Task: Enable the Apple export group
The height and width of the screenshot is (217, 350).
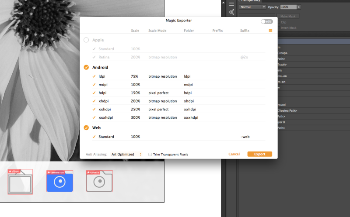Action: click(86, 40)
